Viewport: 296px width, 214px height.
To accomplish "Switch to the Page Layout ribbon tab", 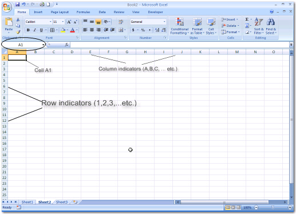I will tap(60, 12).
